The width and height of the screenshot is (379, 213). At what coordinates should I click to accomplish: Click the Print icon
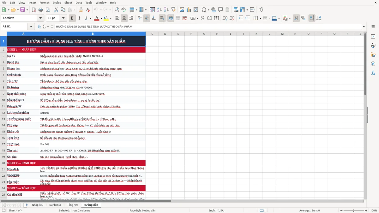[40, 10]
